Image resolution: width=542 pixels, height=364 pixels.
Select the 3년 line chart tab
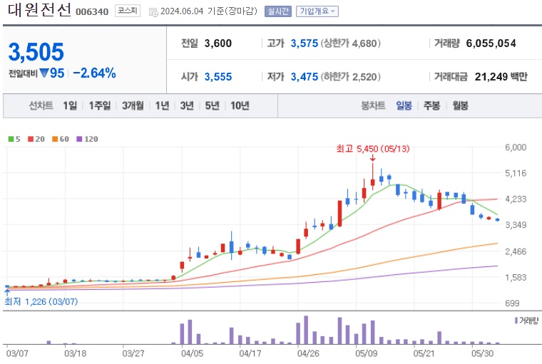click(187, 105)
